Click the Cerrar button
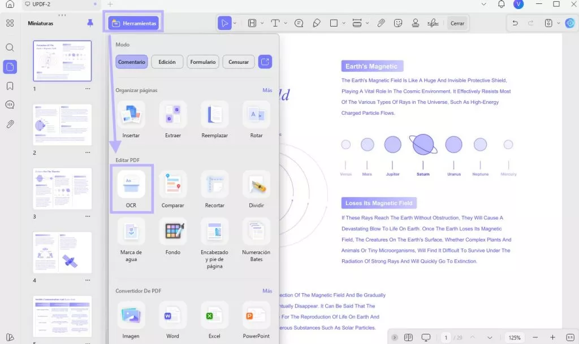 (x=457, y=23)
